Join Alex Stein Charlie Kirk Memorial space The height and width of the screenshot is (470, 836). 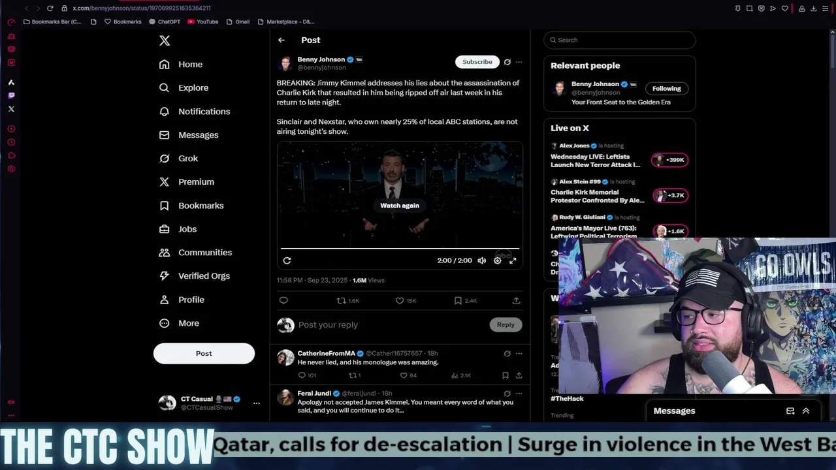[x=669, y=195]
